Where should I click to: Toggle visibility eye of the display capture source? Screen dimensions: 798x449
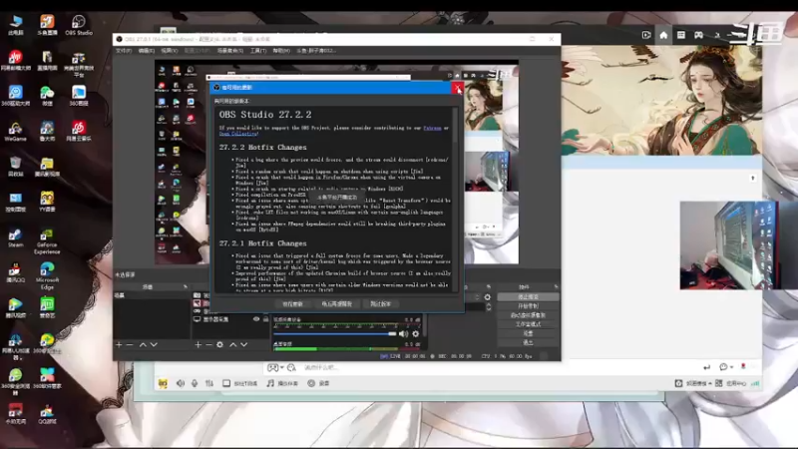pos(256,319)
